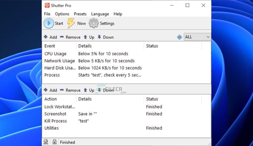Click the Remove minus icon above events
This screenshot has height=146, width=253.
pyautogui.click(x=62, y=37)
